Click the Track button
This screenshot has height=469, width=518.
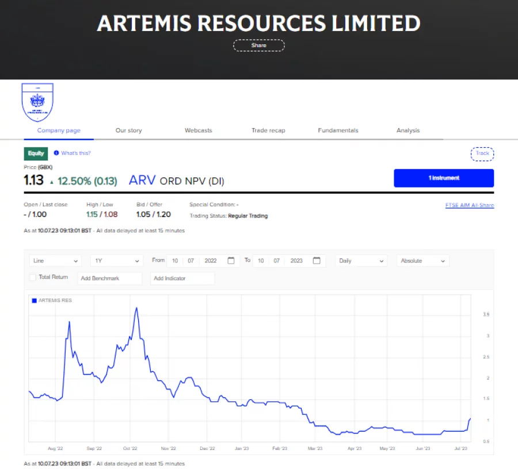[482, 154]
